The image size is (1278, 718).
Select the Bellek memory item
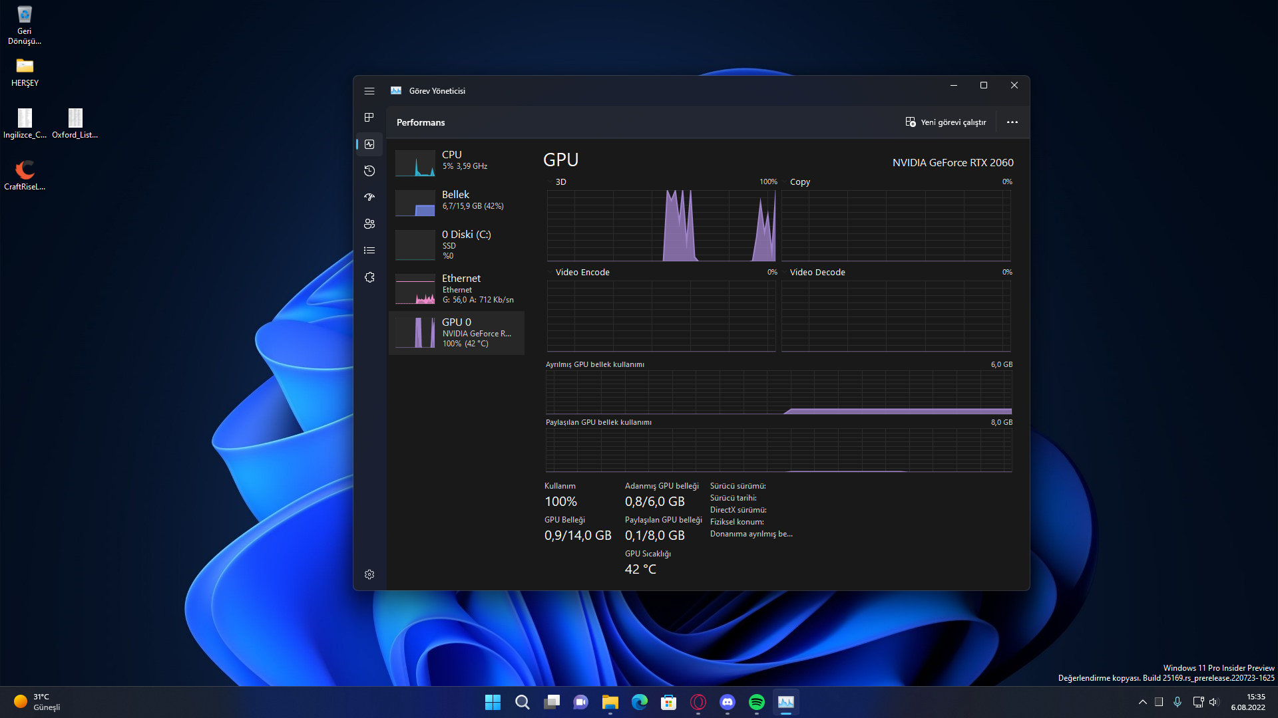[457, 201]
